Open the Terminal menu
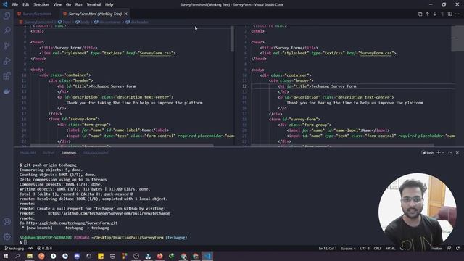 94,4
